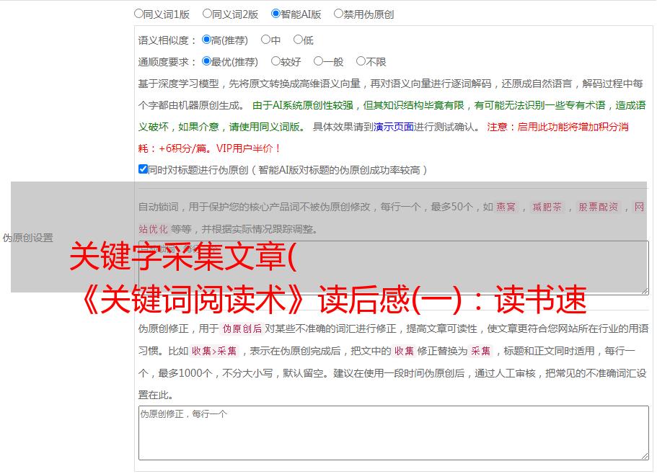Click the 燕窝 example keyword tag
Screen dimensions: 657x474
(x=506, y=207)
